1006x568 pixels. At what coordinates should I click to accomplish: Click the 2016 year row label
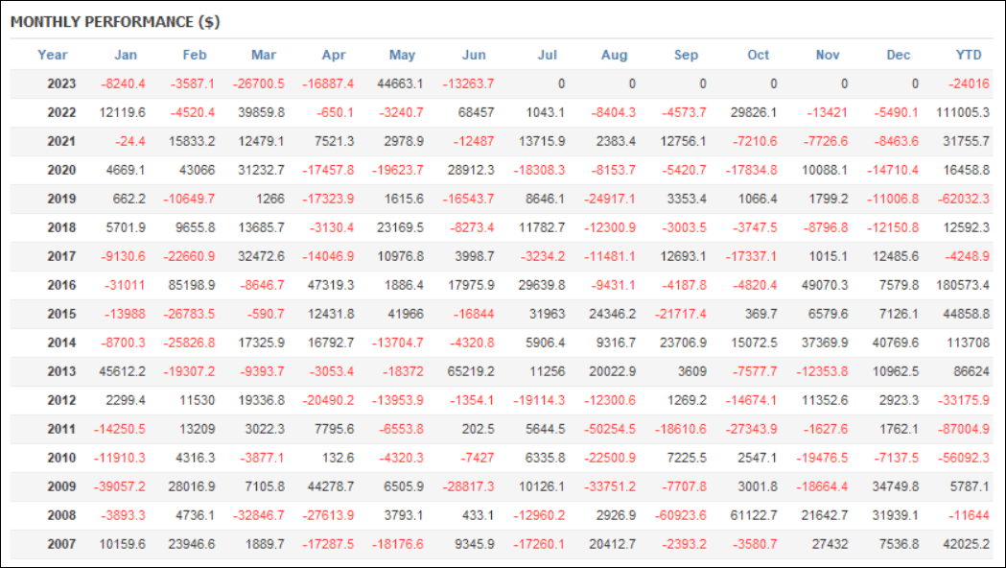(61, 285)
